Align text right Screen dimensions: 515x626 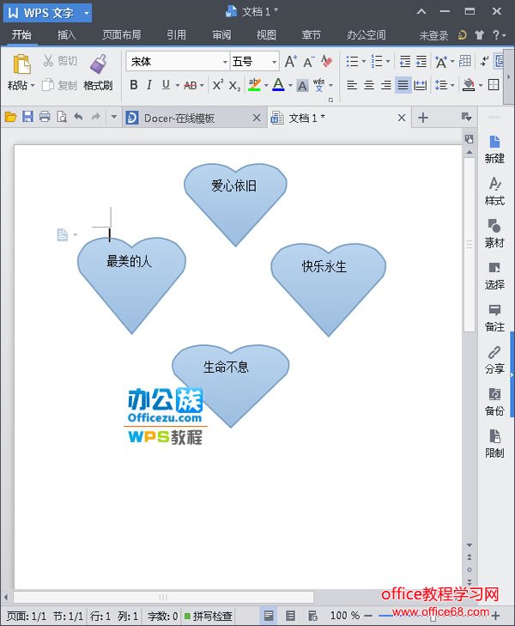point(385,85)
